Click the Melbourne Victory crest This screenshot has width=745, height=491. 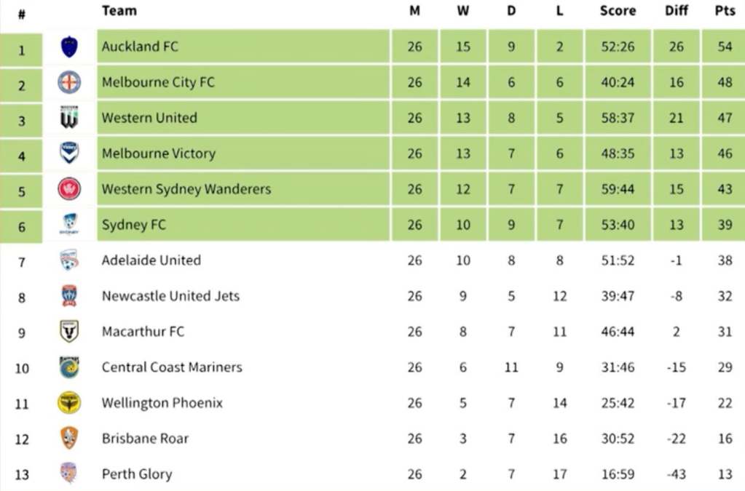coord(69,153)
